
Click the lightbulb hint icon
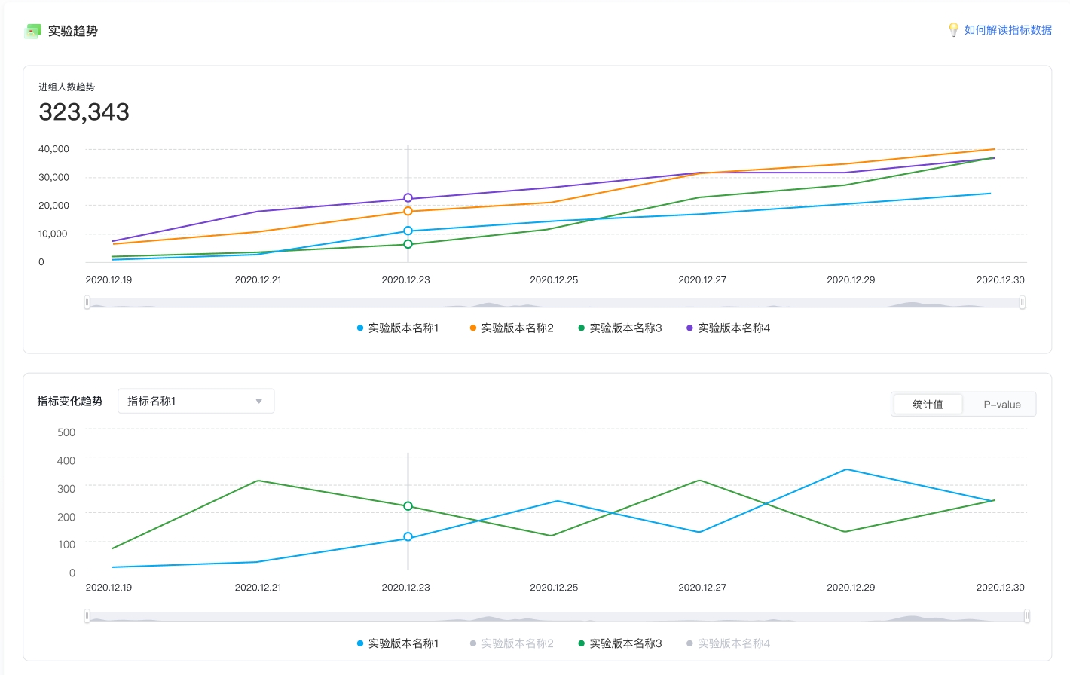click(953, 30)
